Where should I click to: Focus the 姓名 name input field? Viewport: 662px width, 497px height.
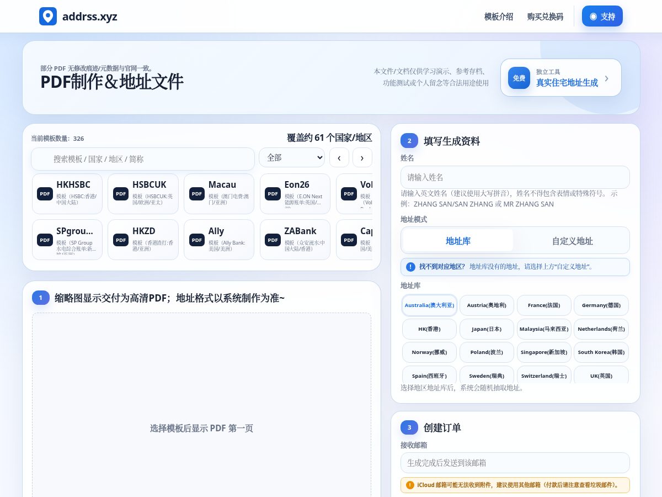click(515, 177)
